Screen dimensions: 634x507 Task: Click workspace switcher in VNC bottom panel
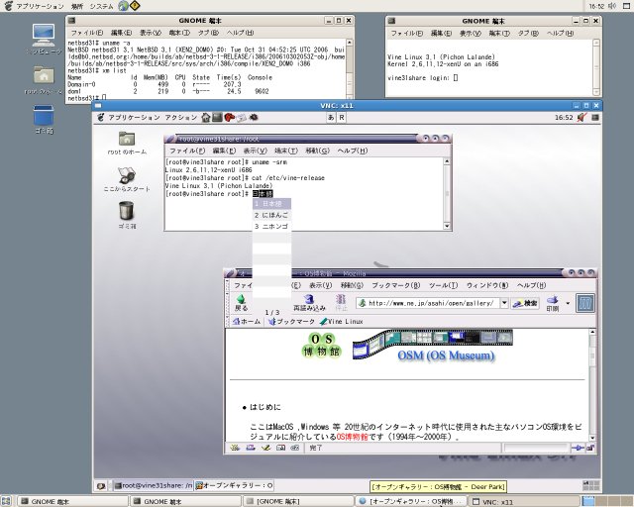590,485
